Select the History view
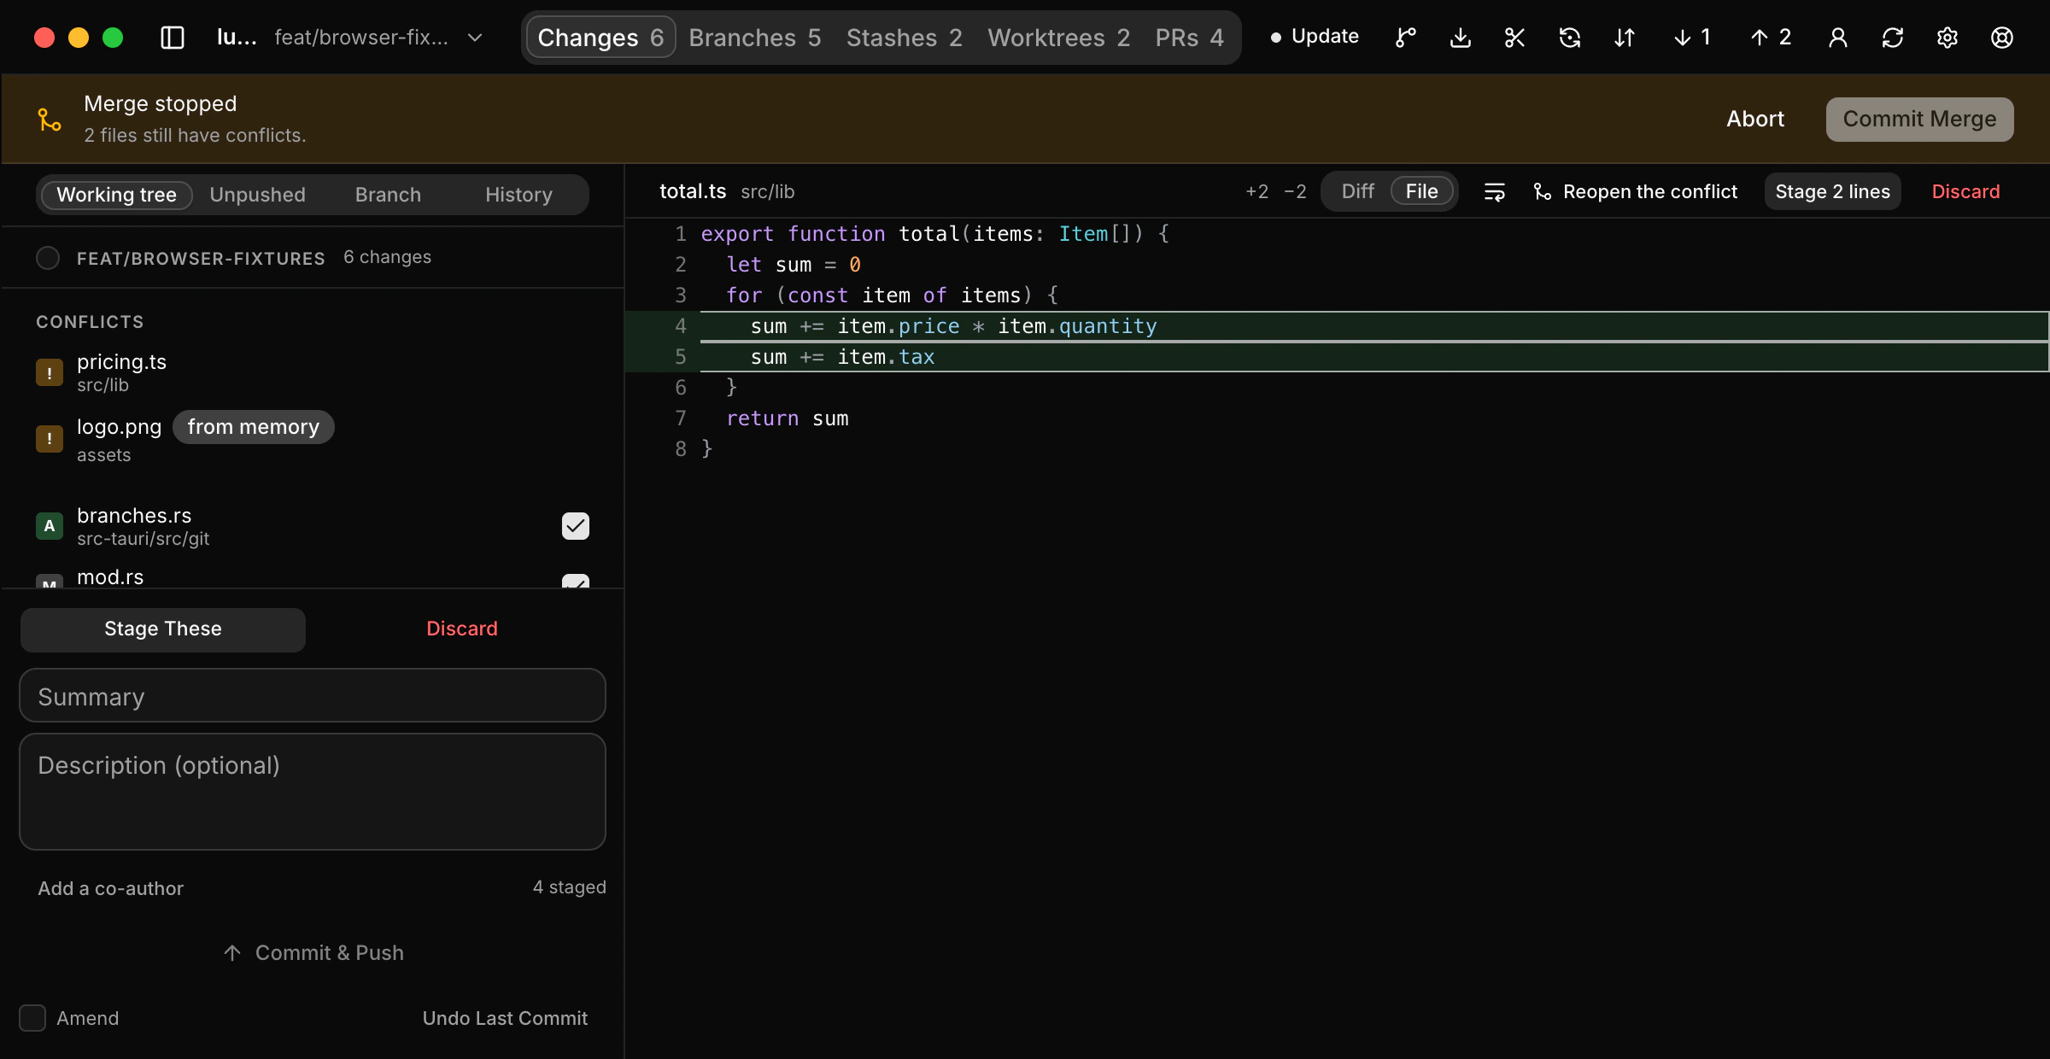The height and width of the screenshot is (1059, 2050). coord(519,195)
